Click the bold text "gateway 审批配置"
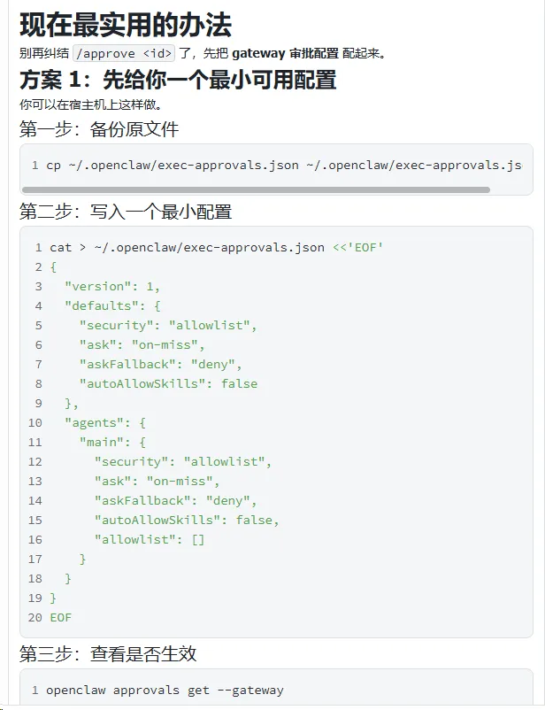The height and width of the screenshot is (710, 545). 285,53
